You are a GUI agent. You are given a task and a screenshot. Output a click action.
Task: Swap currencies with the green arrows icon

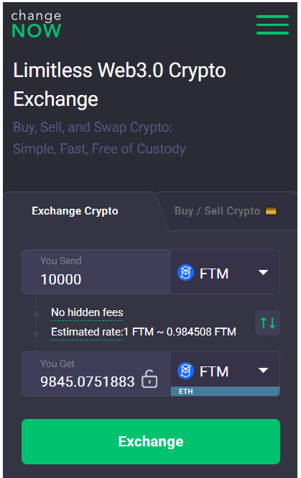[267, 323]
